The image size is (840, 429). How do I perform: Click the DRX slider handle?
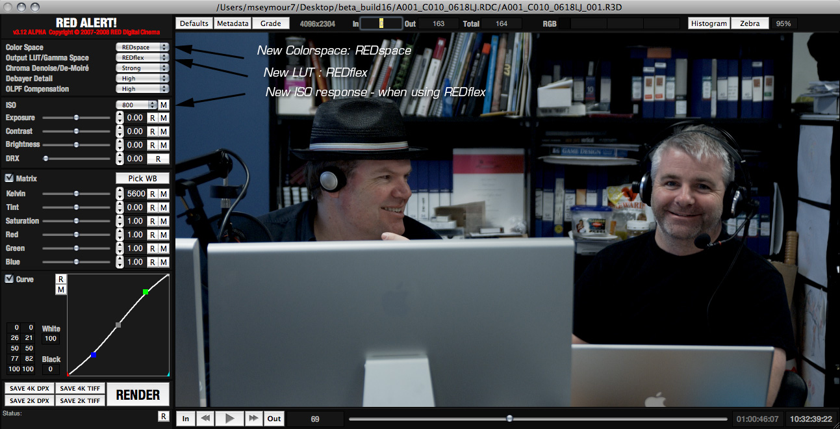coord(45,159)
